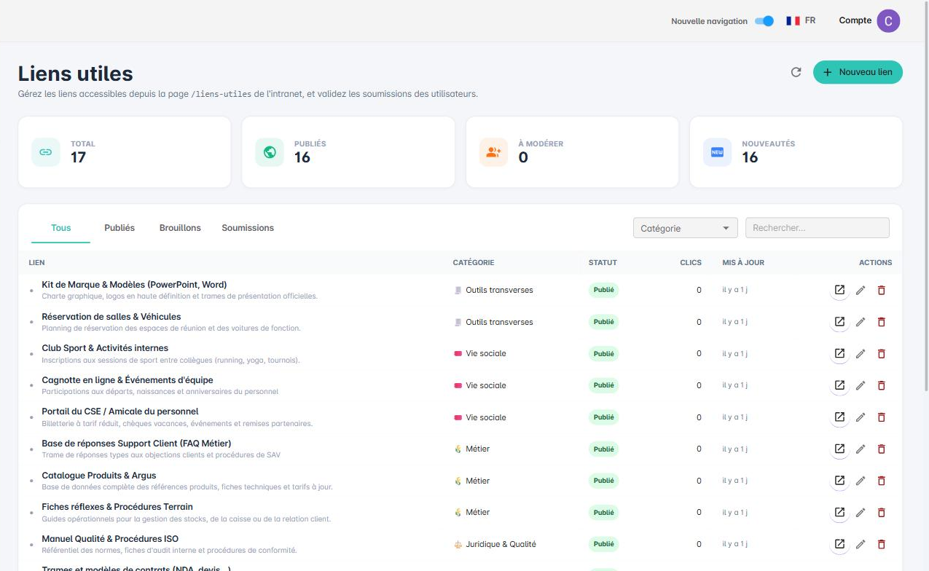Edit Réservation de salles & Véhicules entry
Screen dimensions: 929x571
click(x=861, y=322)
